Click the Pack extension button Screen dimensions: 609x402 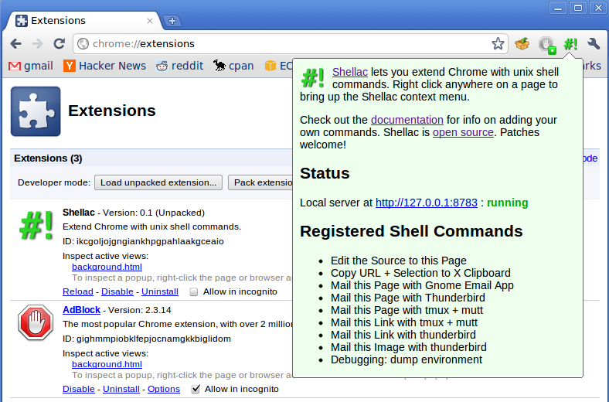pos(260,182)
